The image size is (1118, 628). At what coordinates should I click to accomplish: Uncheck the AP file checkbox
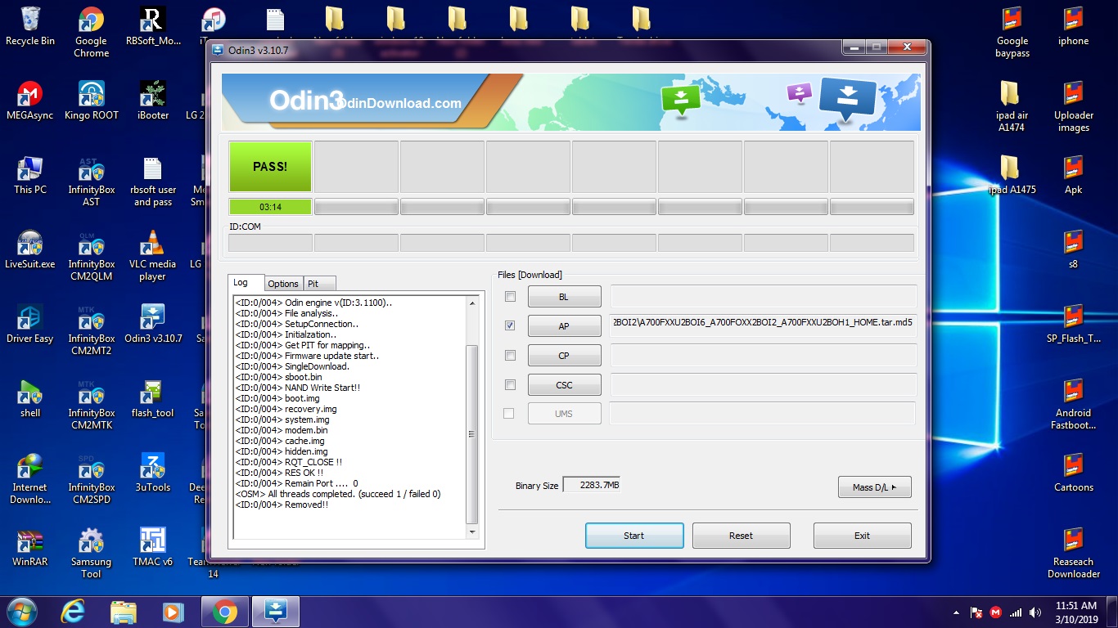pyautogui.click(x=511, y=325)
